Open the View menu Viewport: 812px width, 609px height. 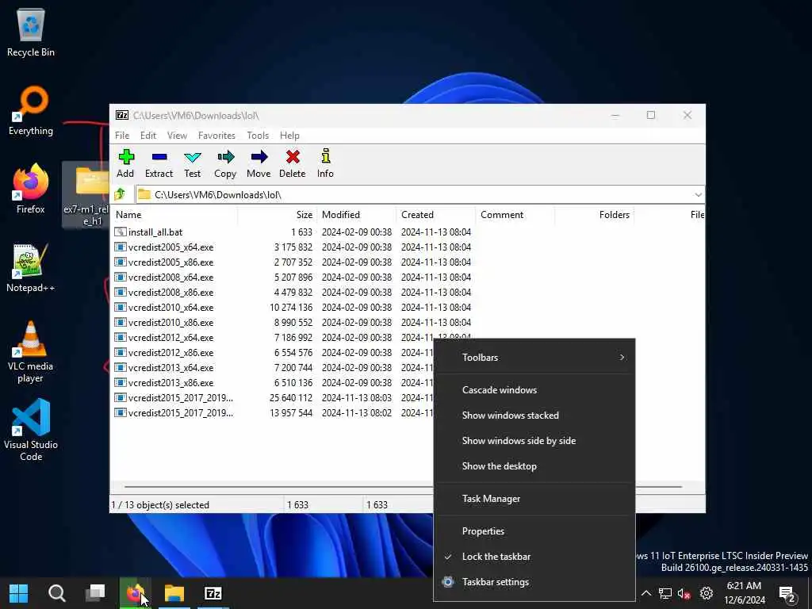[x=177, y=135]
